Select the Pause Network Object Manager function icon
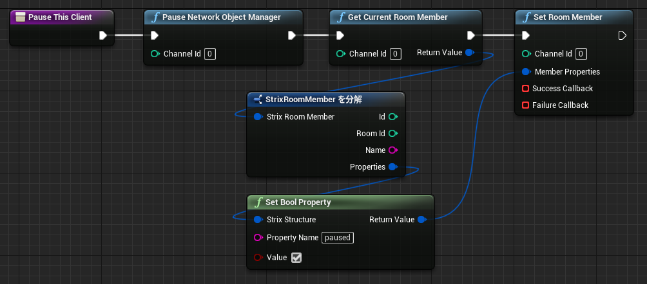 (155, 17)
